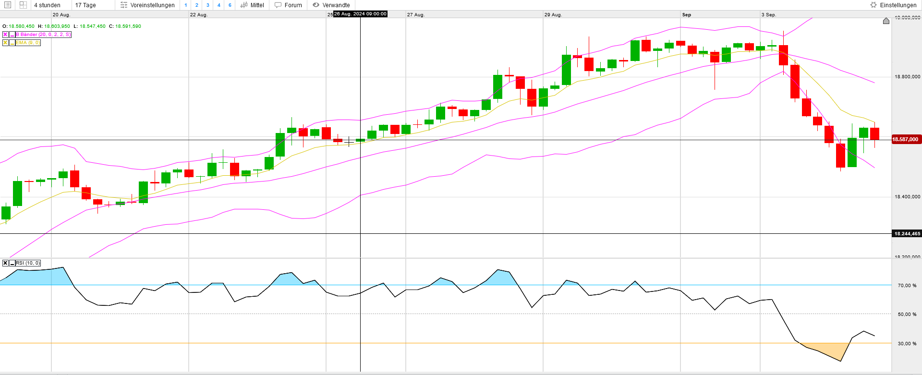The height and width of the screenshot is (375, 922).
Task: Click the low value 18.547,450
Action: pyautogui.click(x=93, y=26)
